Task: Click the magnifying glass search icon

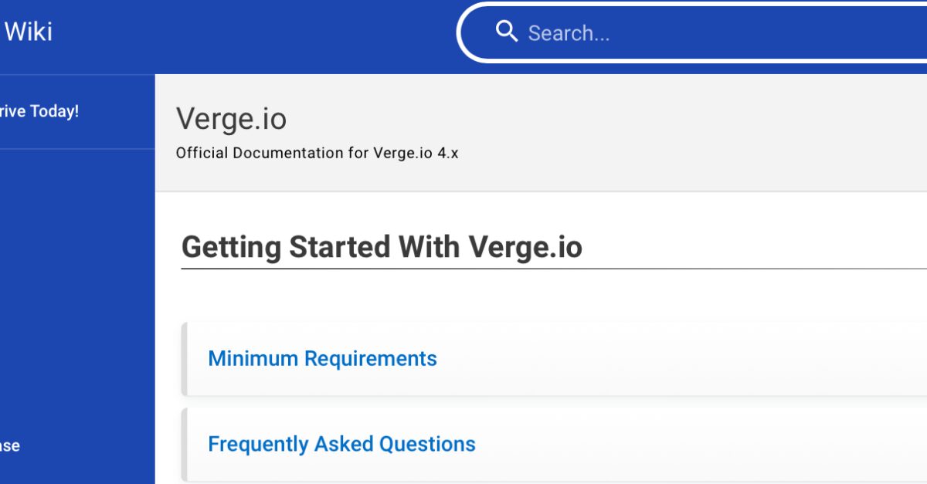Action: pyautogui.click(x=507, y=32)
